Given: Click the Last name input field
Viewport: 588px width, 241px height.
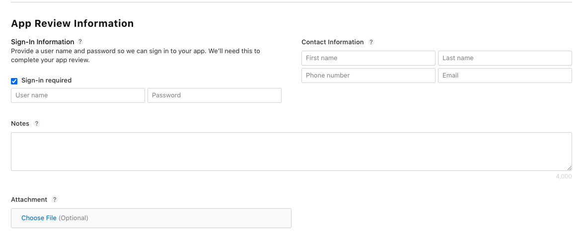Looking at the screenshot, I should [505, 58].
